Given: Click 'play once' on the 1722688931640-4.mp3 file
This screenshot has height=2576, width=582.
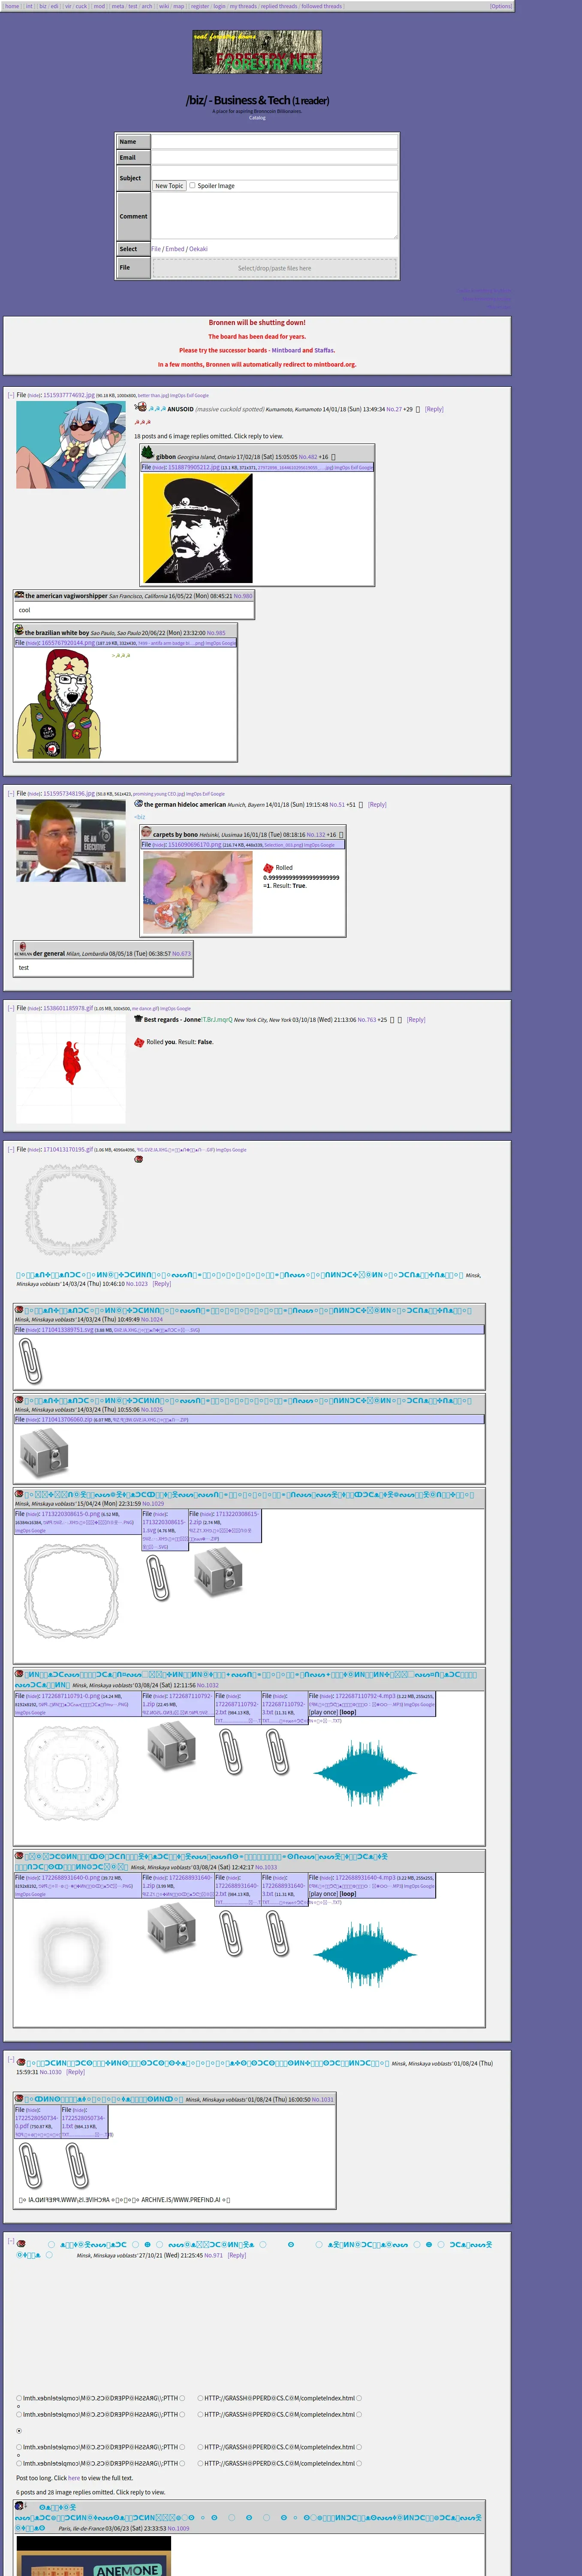Looking at the screenshot, I should point(323,1893).
